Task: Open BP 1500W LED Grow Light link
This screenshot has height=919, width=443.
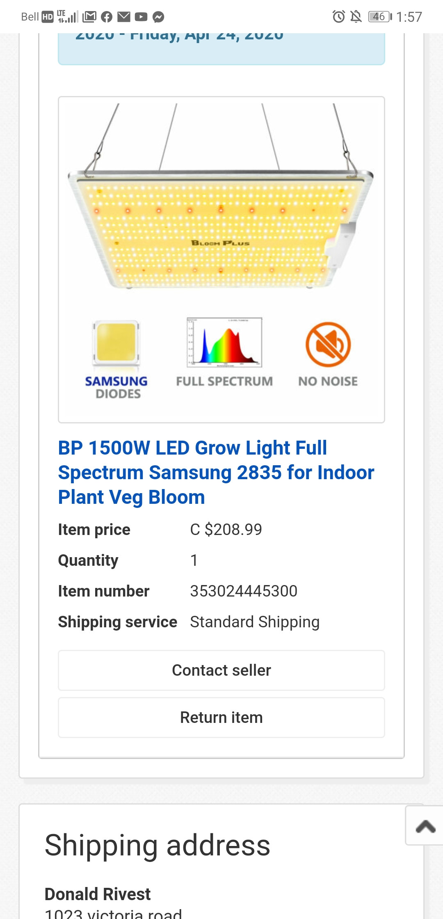Action: click(216, 472)
